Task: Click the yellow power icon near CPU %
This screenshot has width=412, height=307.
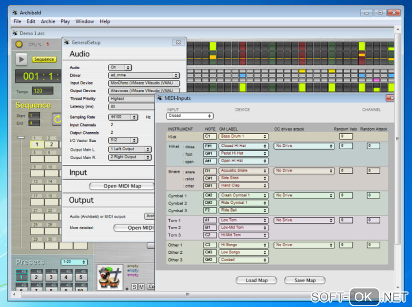Action: click(x=19, y=44)
